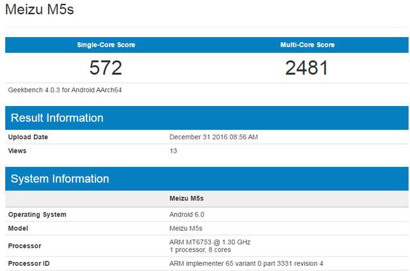The image size is (410, 271).
Task: Click the Android 6.0 value
Action: tap(186, 214)
